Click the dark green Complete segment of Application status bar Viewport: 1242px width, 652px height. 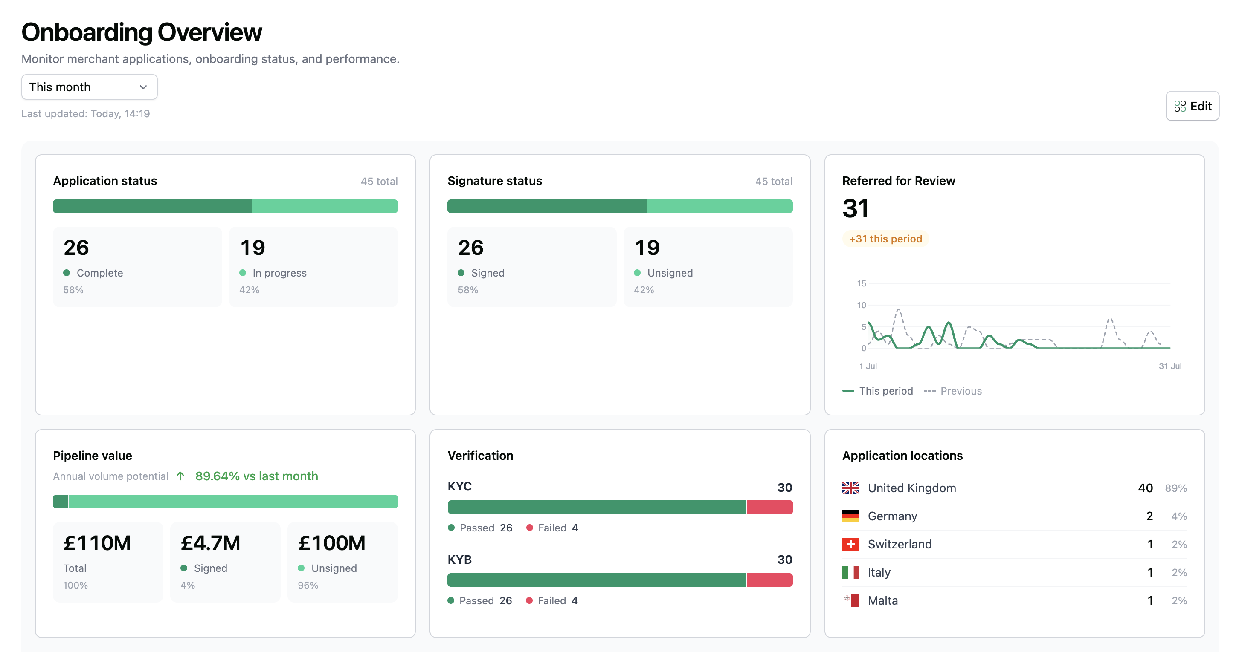(152, 206)
